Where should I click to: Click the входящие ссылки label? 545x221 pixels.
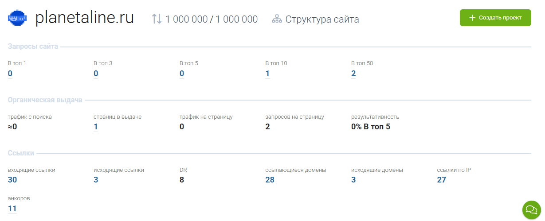(x=31, y=170)
